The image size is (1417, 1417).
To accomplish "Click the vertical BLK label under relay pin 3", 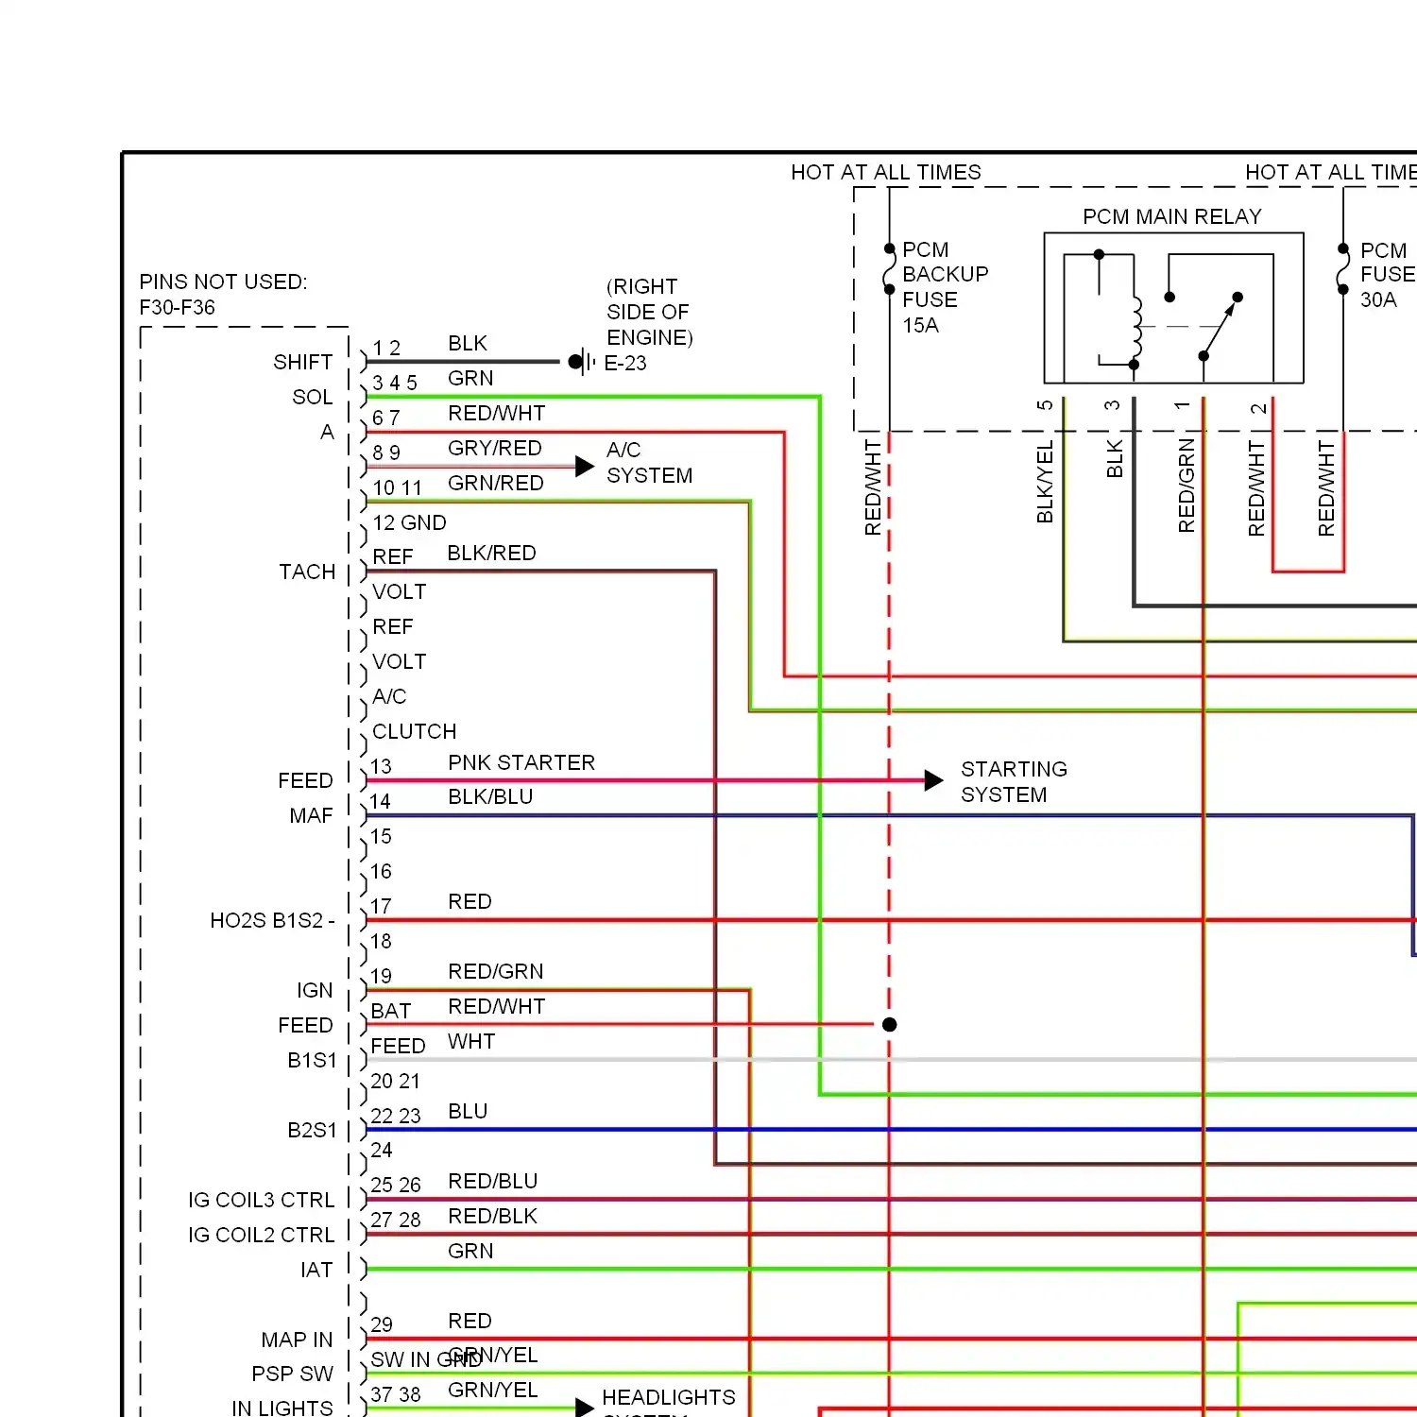I will 1115,458.
